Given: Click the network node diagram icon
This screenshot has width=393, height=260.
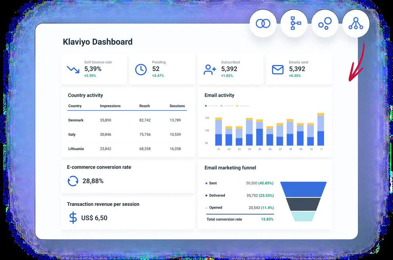Looking at the screenshot, I should pos(355,23).
